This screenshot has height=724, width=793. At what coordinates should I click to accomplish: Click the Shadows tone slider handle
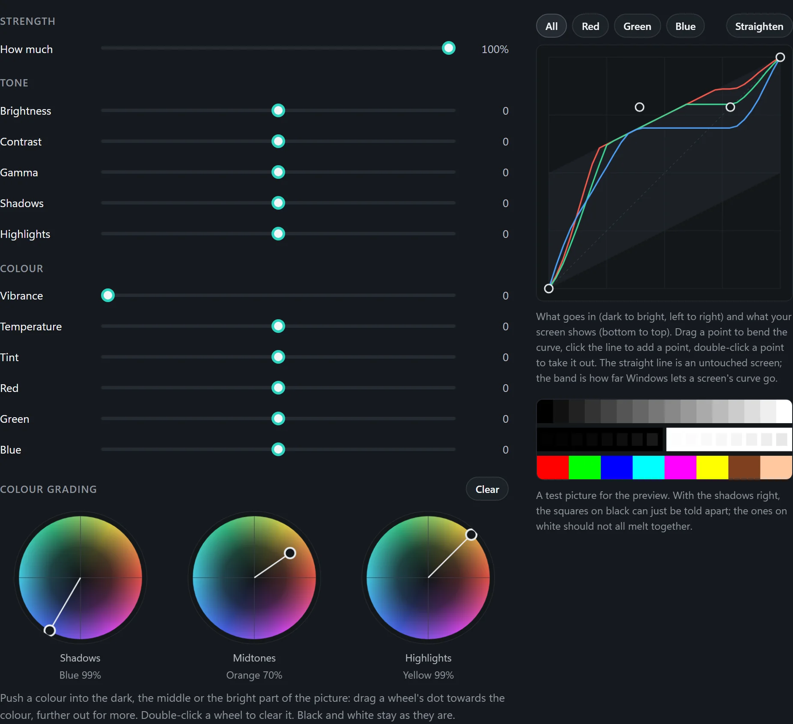pyautogui.click(x=278, y=203)
